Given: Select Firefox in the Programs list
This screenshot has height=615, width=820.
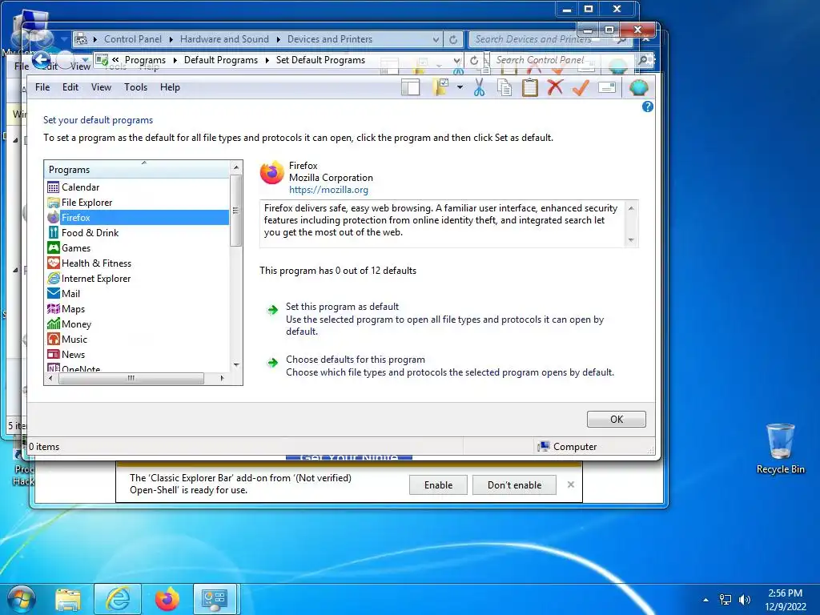Looking at the screenshot, I should pos(138,218).
